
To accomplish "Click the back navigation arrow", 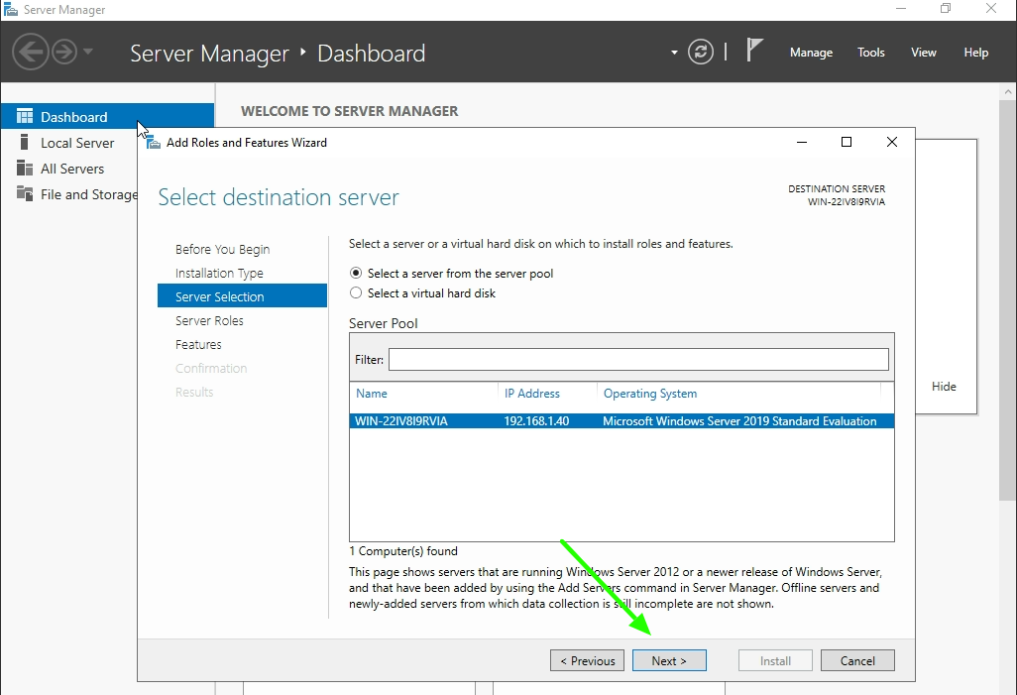I will (31, 52).
